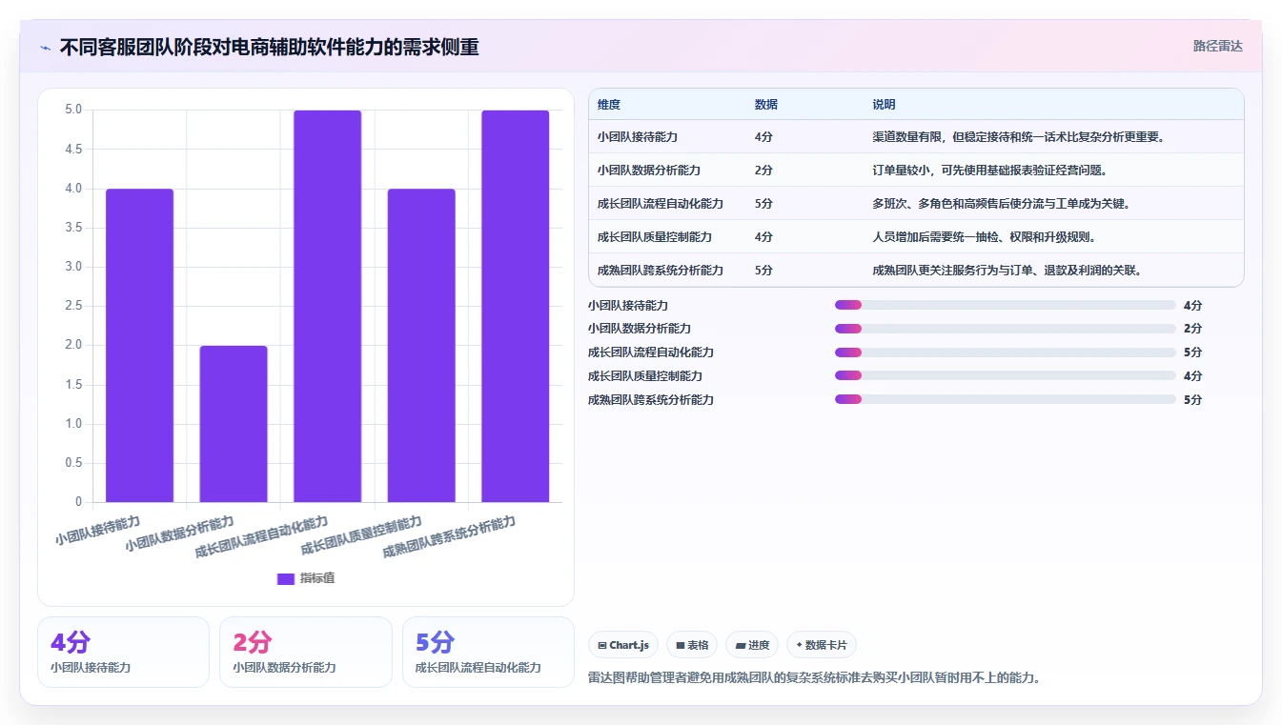This screenshot has width=1282, height=725.
Task: Click the 5.0 tick on the y-axis
Action: point(73,110)
